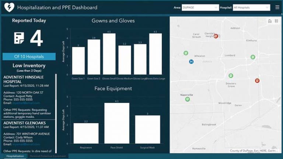Click the Area dropdown arrow

tap(216, 8)
